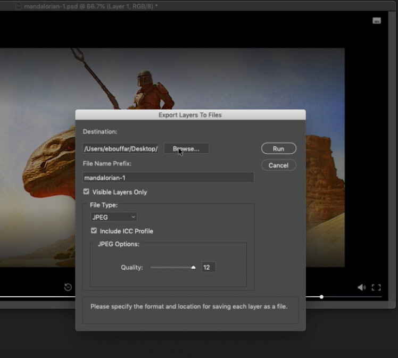The height and width of the screenshot is (358, 398).
Task: Click the video progress bar playhead
Action: coord(321,297)
